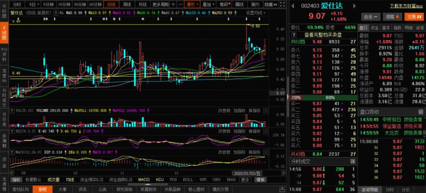This screenshot has width=426, height=193.
Task: Switch chart to 5分钟 period
Action: pos(49,4)
